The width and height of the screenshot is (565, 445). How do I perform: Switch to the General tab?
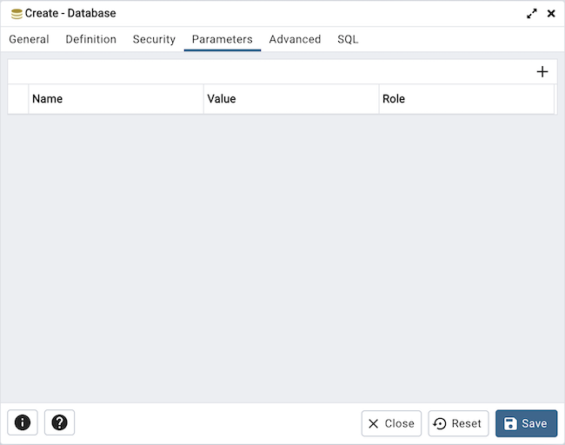point(29,39)
